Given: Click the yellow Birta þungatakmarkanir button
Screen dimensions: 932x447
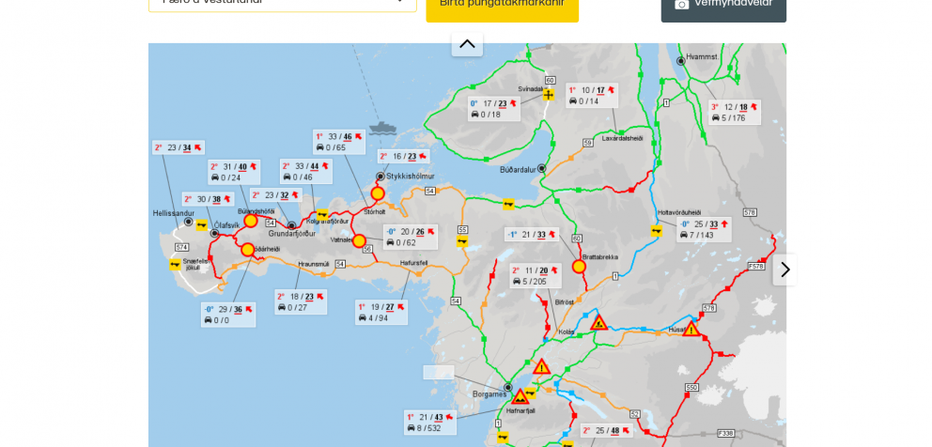Looking at the screenshot, I should coord(502,5).
